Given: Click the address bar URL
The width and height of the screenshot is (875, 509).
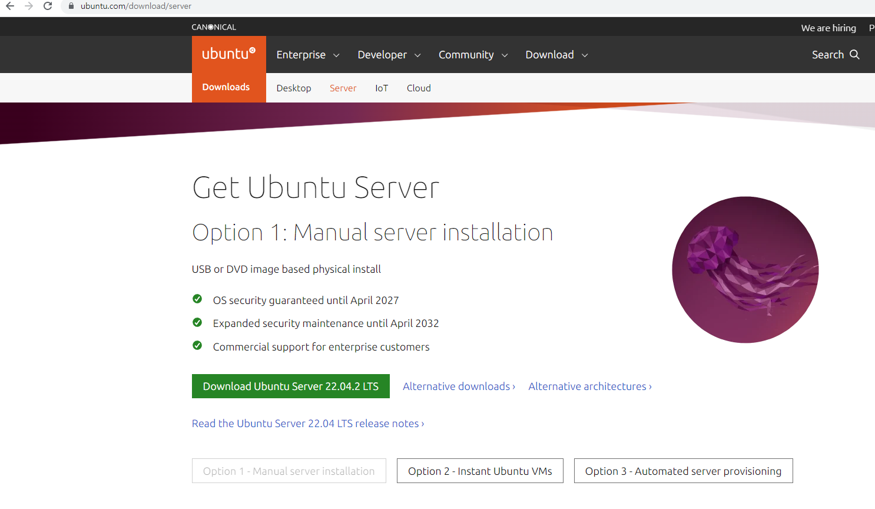Looking at the screenshot, I should click(136, 6).
